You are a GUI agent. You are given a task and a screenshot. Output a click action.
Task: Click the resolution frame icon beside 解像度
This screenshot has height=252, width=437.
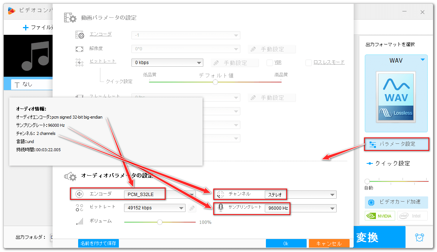(x=79, y=49)
